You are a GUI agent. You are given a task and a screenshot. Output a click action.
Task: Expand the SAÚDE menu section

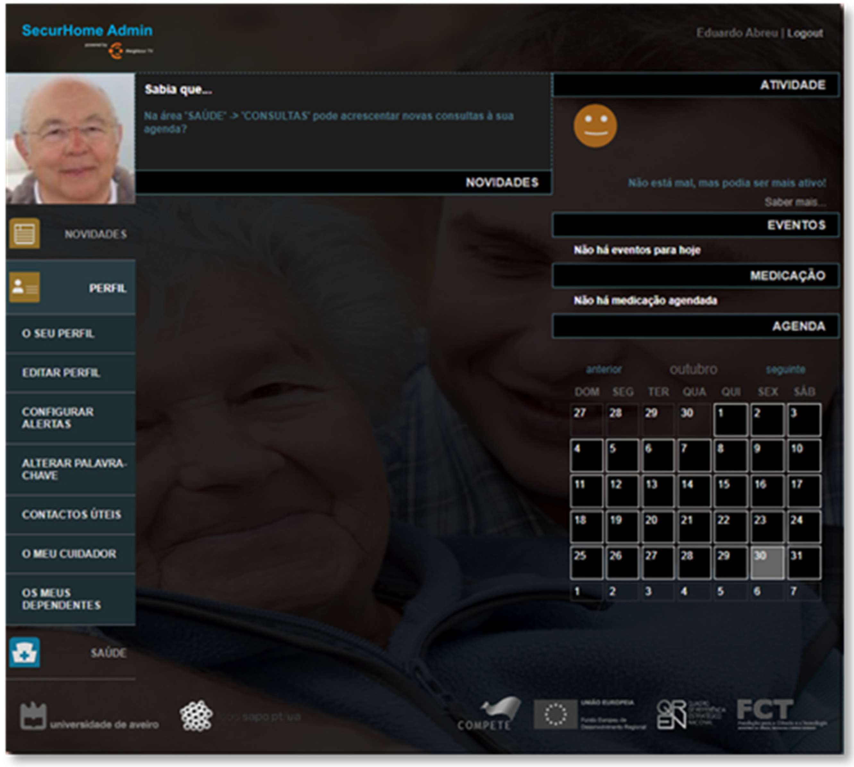[x=108, y=653]
